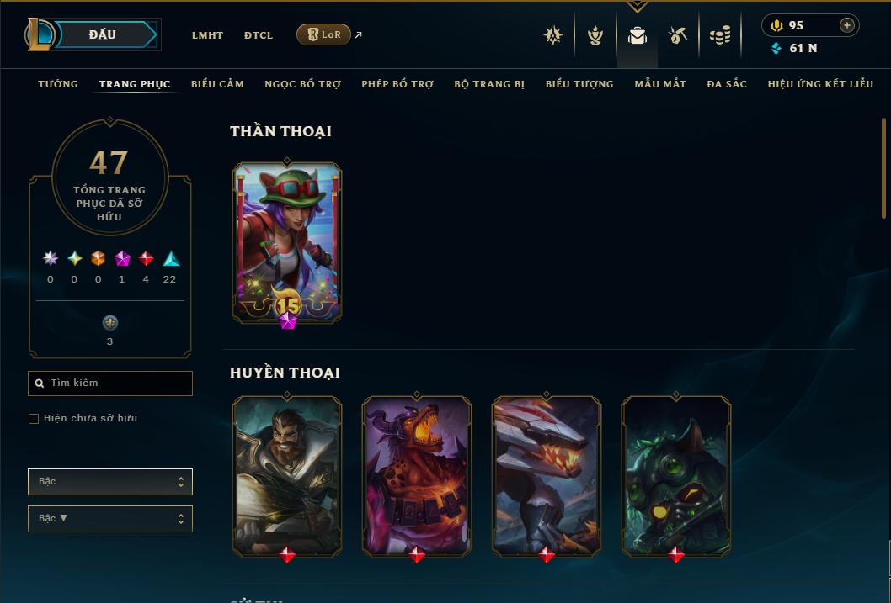Open the Profile laurel icon
The image size is (891, 603).
tap(595, 35)
